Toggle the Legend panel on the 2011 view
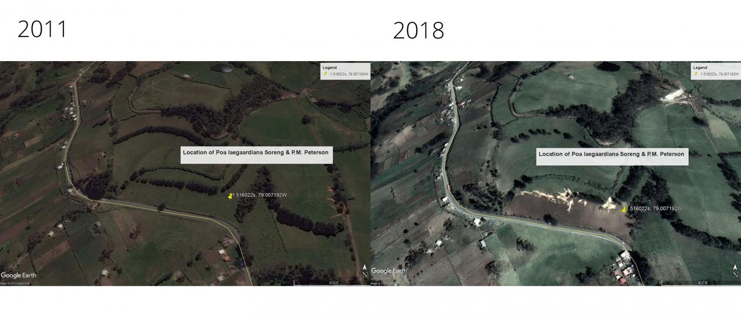Viewport: 741px width, 316px height. [330, 67]
